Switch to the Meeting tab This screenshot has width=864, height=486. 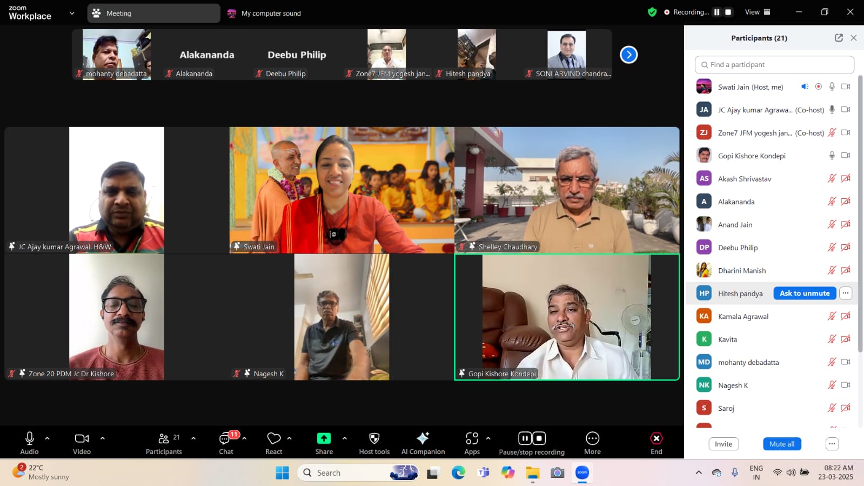click(153, 13)
